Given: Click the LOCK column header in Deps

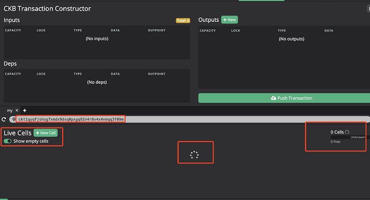Looking at the screenshot, I should click(x=41, y=74).
